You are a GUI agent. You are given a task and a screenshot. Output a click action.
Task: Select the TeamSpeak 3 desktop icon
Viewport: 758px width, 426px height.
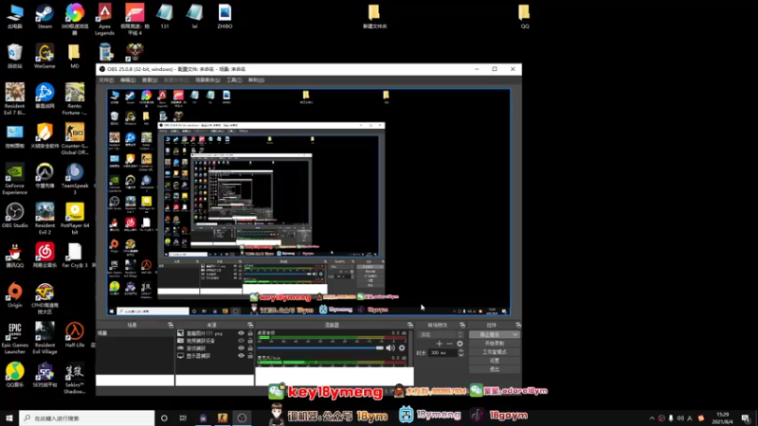coord(75,179)
